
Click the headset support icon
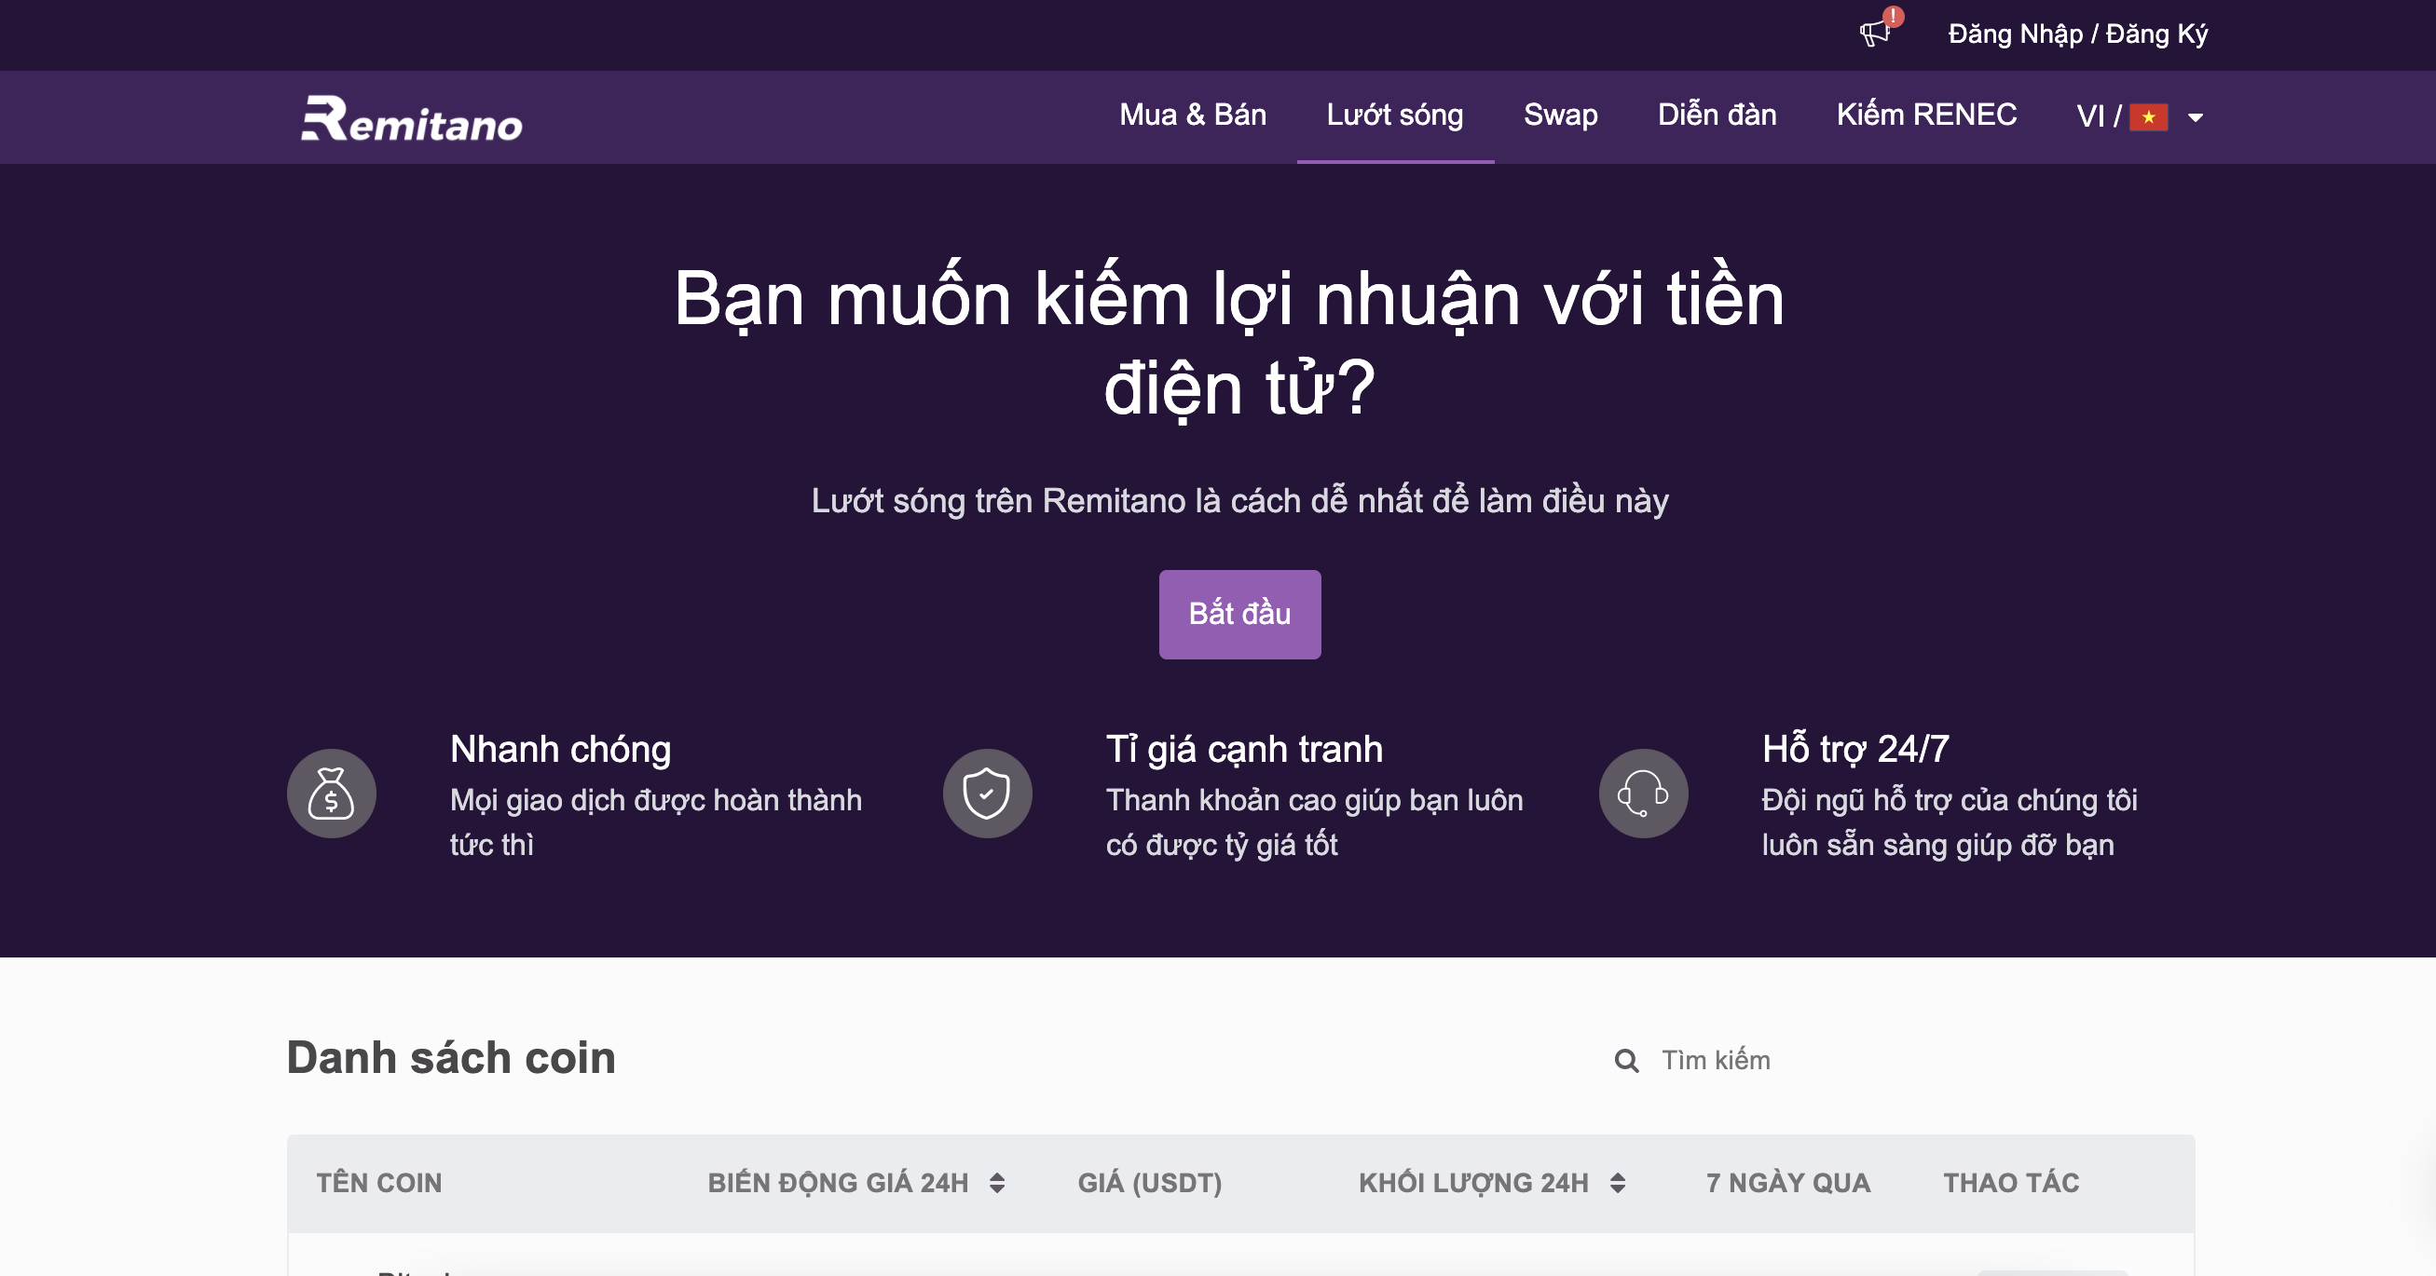click(1643, 793)
